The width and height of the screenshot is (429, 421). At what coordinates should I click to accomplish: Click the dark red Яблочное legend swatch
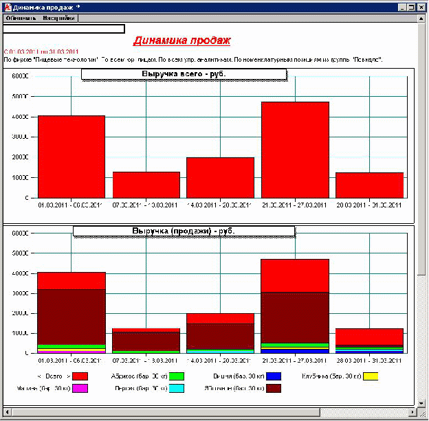(274, 389)
